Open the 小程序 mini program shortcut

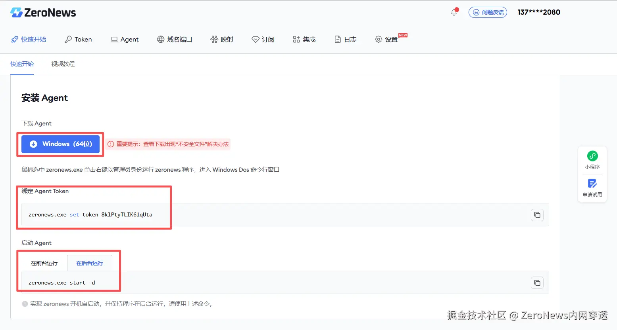click(592, 160)
